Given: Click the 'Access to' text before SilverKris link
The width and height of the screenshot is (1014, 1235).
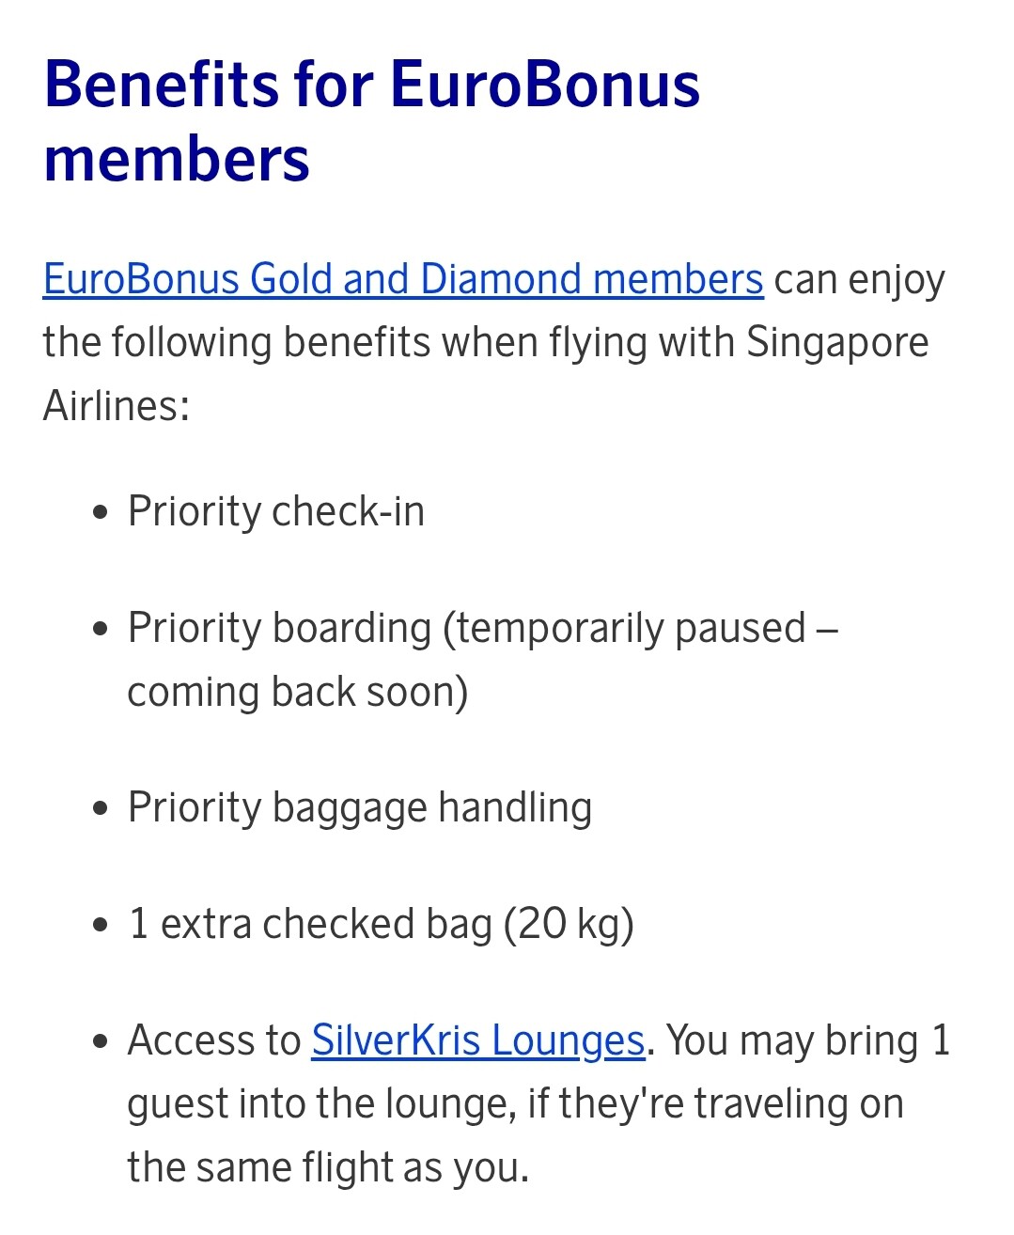Looking at the screenshot, I should tap(214, 1040).
